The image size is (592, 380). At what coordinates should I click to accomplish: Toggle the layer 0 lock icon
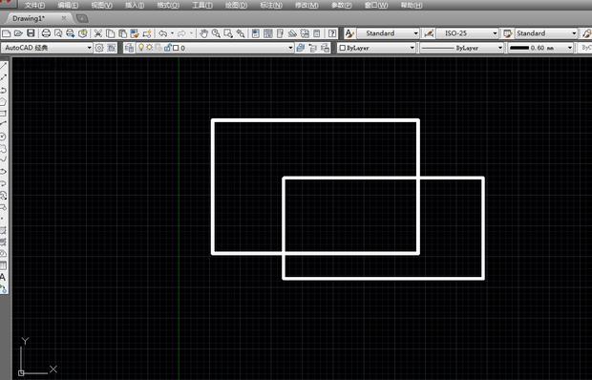(x=167, y=48)
